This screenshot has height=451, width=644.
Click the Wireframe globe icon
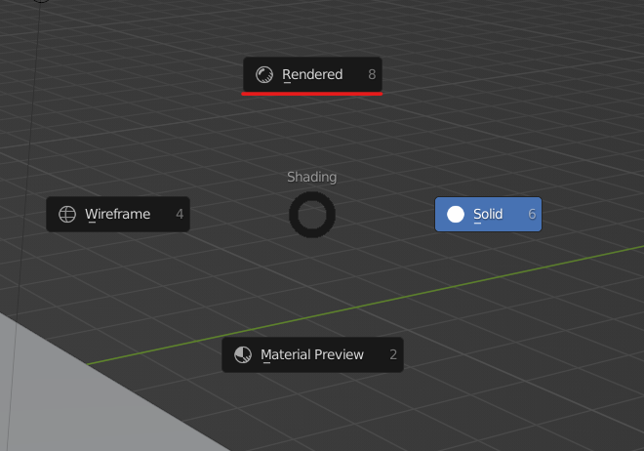click(x=67, y=214)
